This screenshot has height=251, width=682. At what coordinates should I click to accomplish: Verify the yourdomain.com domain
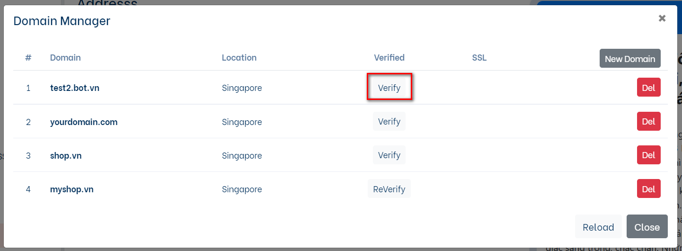[389, 122]
